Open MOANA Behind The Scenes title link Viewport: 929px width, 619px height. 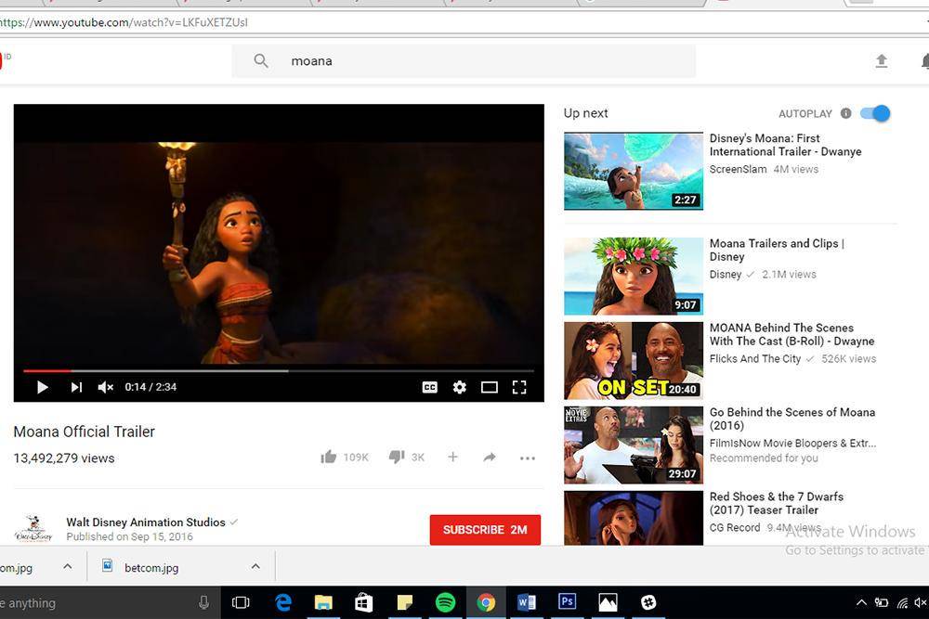tap(792, 334)
